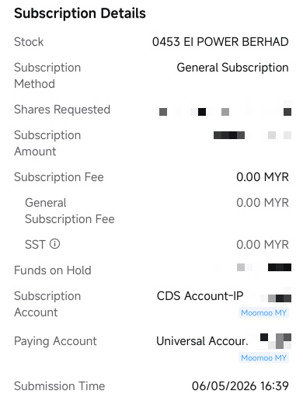This screenshot has height=415, width=303.
Task: Click the Subscription Amount label
Action: pos(47,143)
